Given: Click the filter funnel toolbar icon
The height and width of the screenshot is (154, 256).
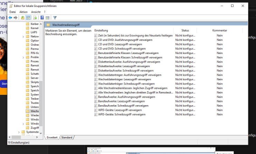Looking at the screenshot, I should coord(55,18).
